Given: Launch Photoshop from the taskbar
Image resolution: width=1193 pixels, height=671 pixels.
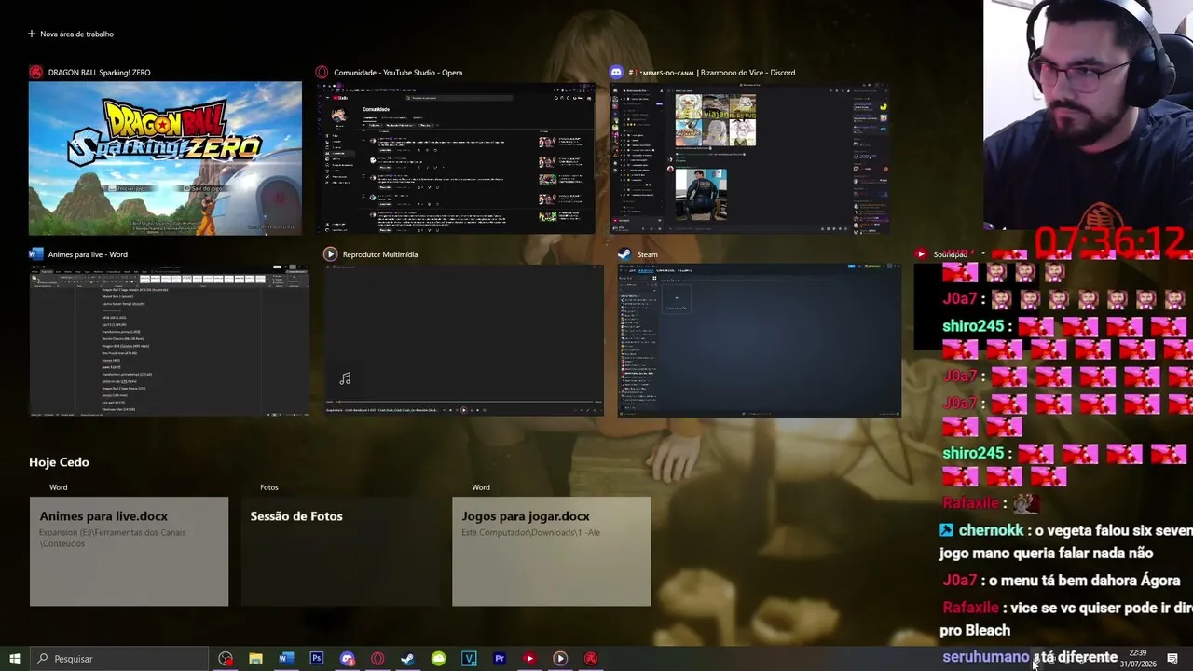Looking at the screenshot, I should point(317,659).
